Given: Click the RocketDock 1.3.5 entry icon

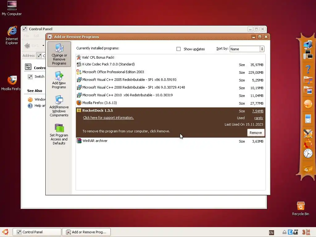Looking at the screenshot, I should tap(79, 110).
